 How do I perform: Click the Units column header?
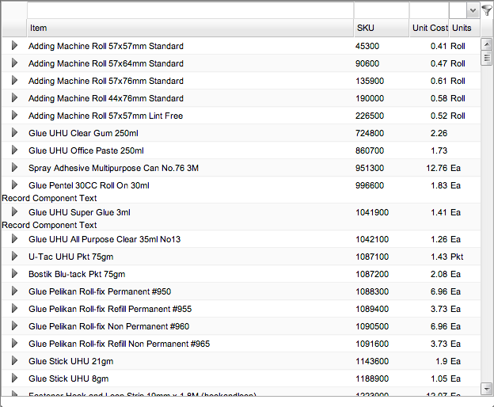coord(463,28)
